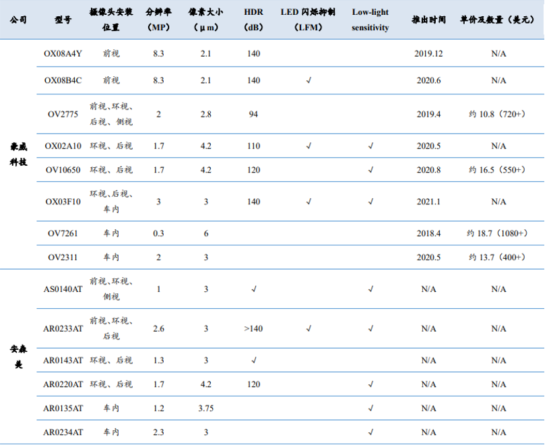
Task: Select the 安森美 company cell
Action: tap(18, 357)
